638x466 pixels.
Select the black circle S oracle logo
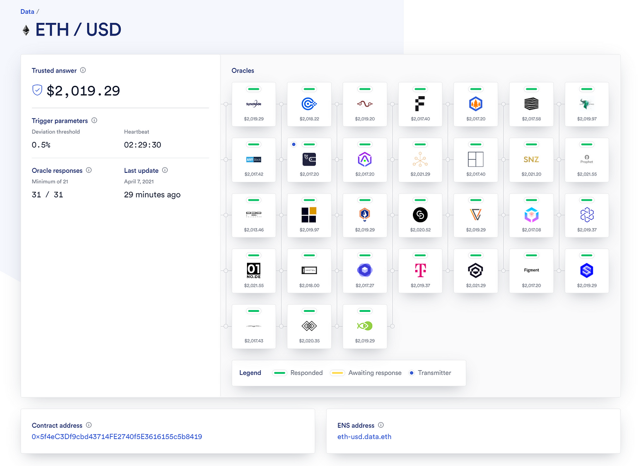[421, 215]
